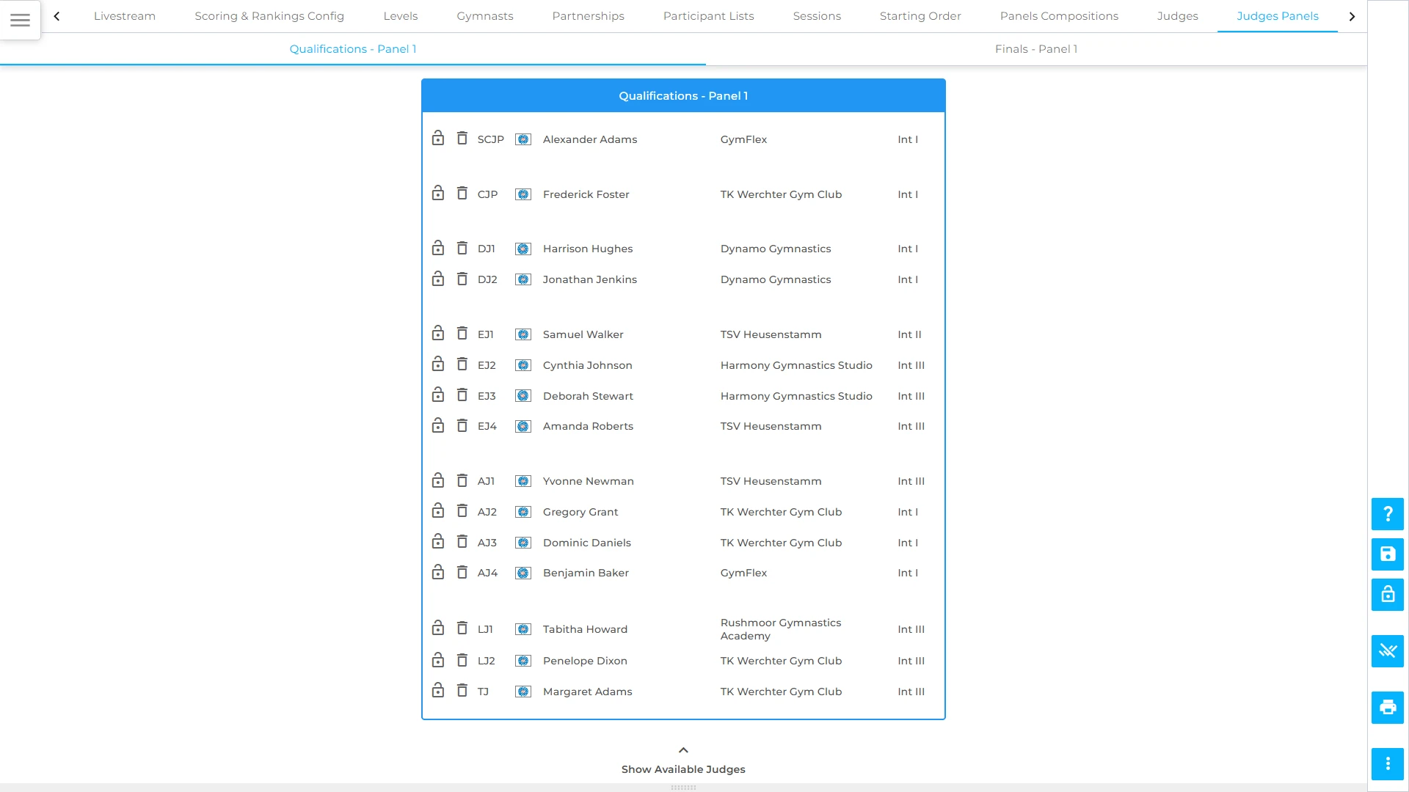Viewport: 1409px width, 792px height.
Task: Delete Frederick Foster from CJP position
Action: [x=462, y=193]
